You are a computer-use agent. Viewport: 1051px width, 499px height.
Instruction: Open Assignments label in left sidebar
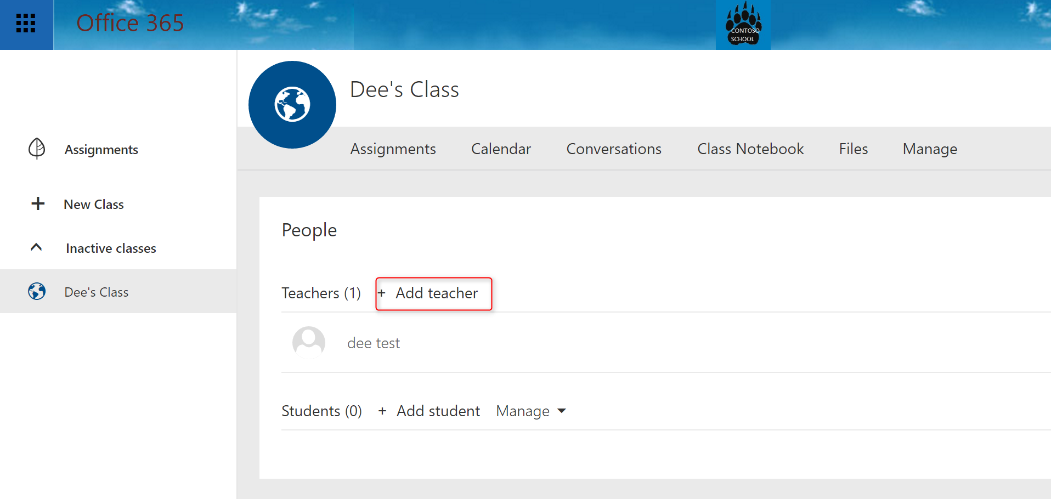tap(101, 150)
